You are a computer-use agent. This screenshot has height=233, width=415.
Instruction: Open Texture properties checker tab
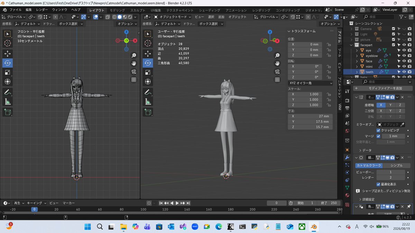347,204
